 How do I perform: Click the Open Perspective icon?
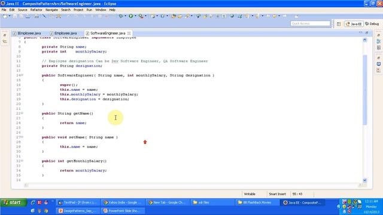339,24
